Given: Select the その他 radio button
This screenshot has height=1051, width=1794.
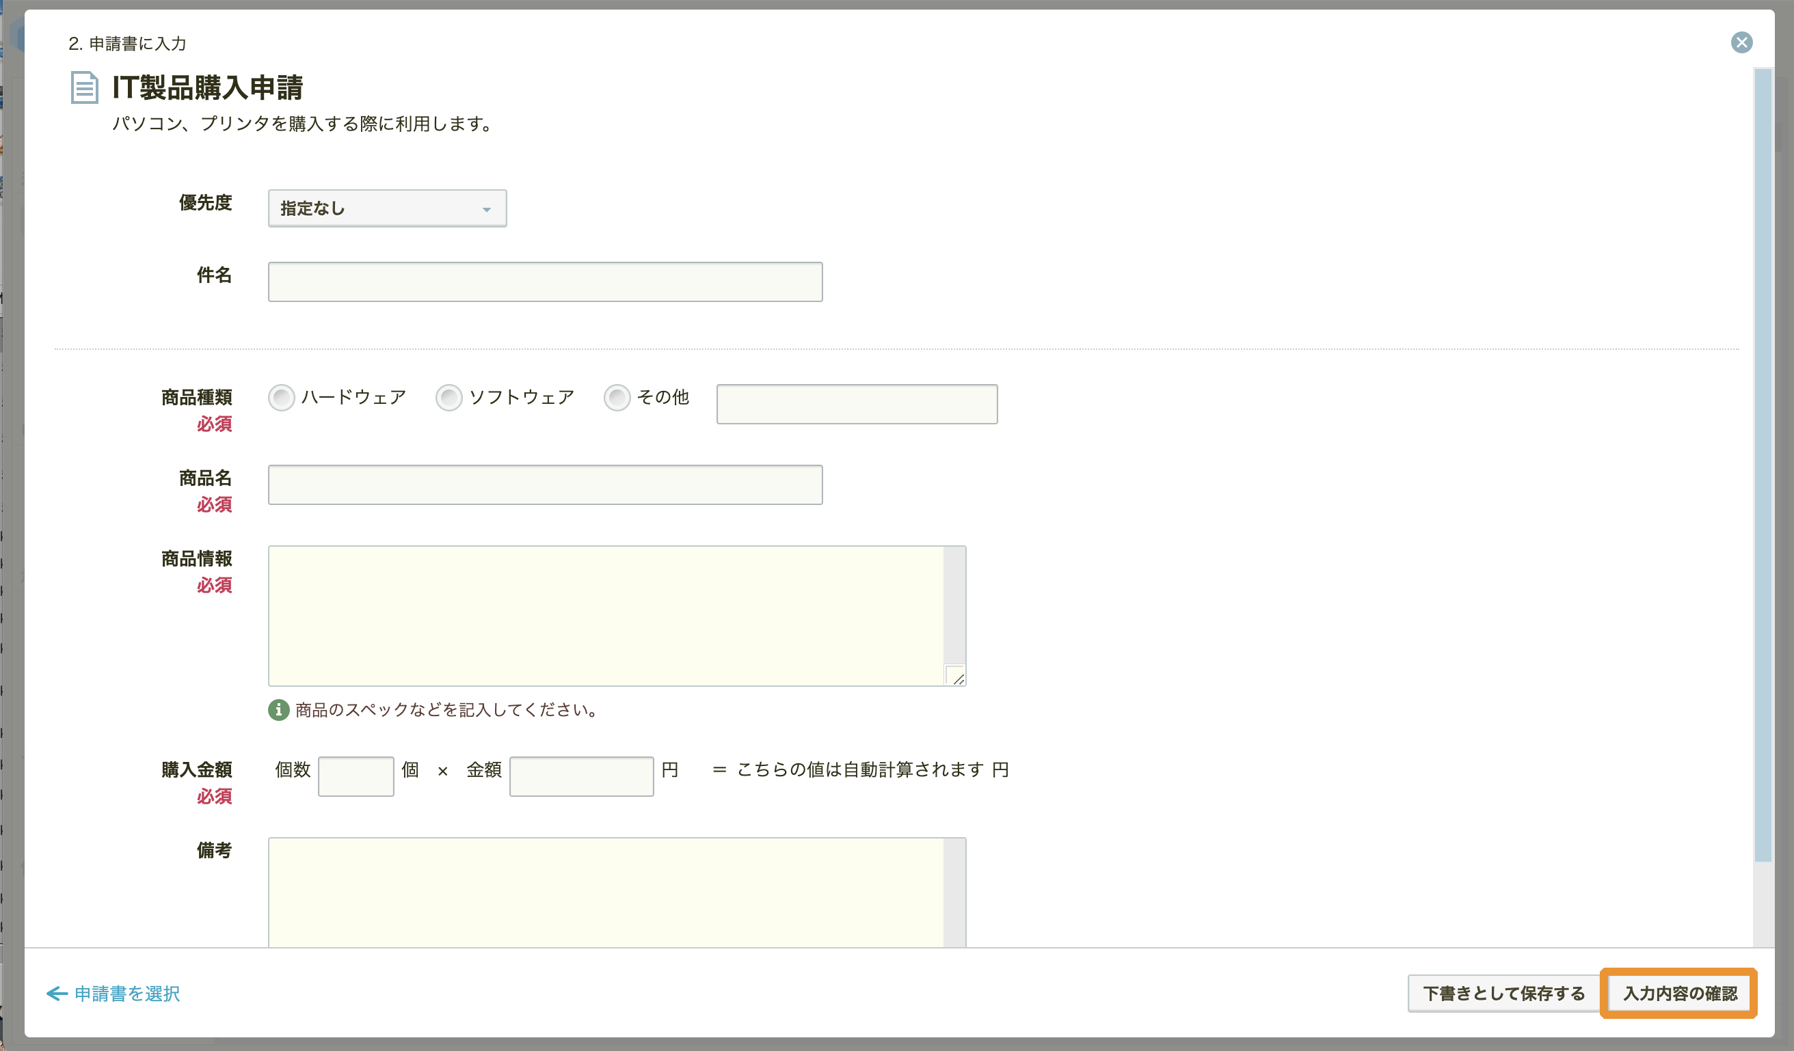Looking at the screenshot, I should tap(617, 398).
